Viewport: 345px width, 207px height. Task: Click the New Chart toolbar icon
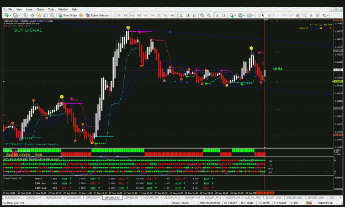pyautogui.click(x=7, y=15)
